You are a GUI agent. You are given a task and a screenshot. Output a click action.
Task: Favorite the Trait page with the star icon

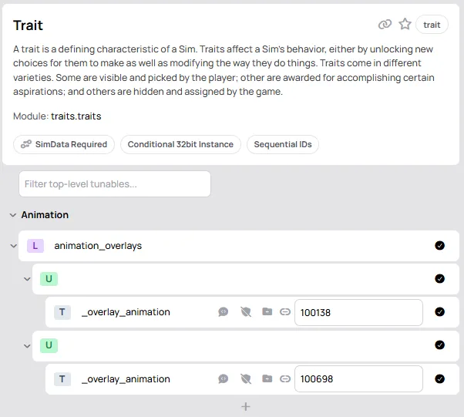(405, 24)
